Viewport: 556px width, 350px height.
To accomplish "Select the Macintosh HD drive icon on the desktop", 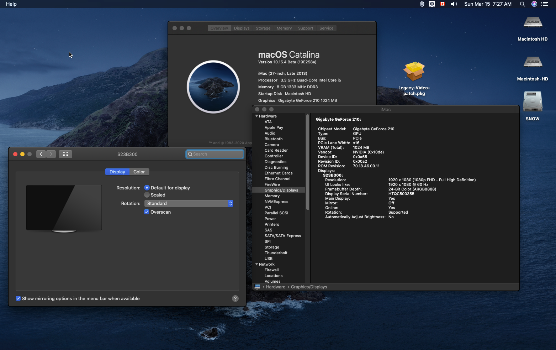I will point(533,23).
